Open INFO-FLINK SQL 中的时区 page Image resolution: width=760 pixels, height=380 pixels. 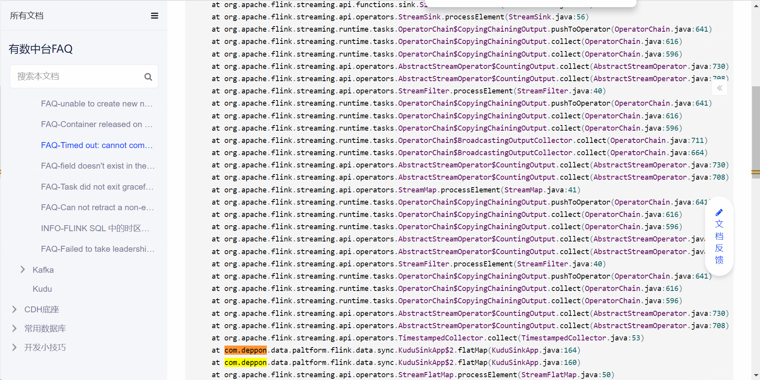pos(95,228)
